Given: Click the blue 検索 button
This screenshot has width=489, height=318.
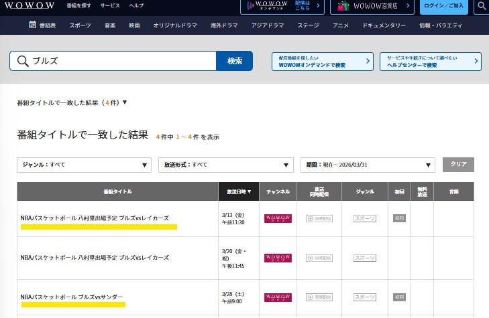Looking at the screenshot, I should pos(235,61).
